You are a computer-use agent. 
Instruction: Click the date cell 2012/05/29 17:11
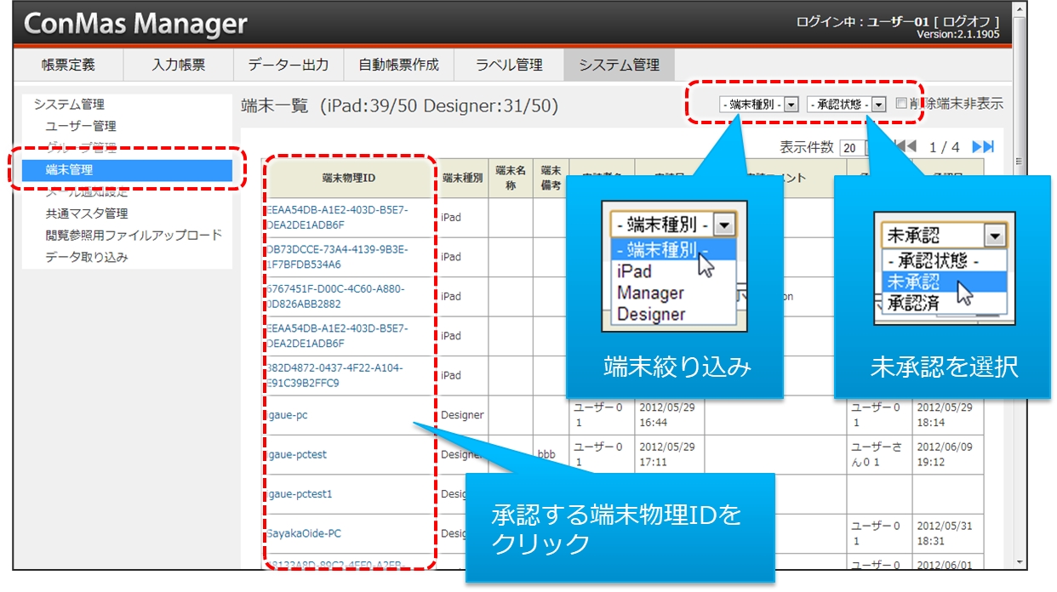coord(670,454)
